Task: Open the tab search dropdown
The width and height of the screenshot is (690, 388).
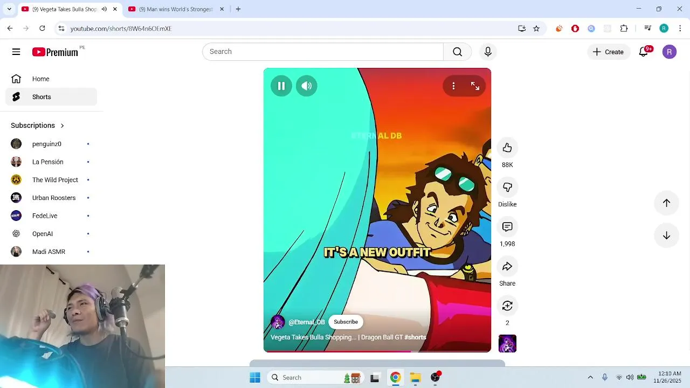Action: pos(9,9)
